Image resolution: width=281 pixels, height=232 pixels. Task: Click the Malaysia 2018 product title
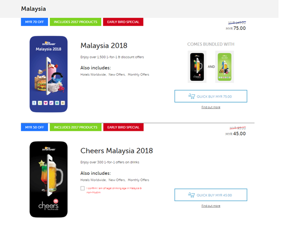point(104,46)
